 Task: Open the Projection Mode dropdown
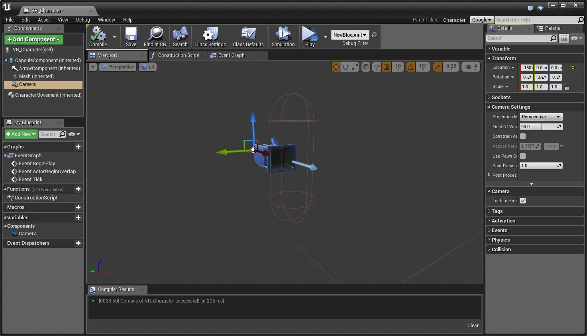(541, 116)
